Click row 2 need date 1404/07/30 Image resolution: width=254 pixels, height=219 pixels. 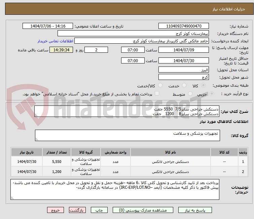click(27, 172)
